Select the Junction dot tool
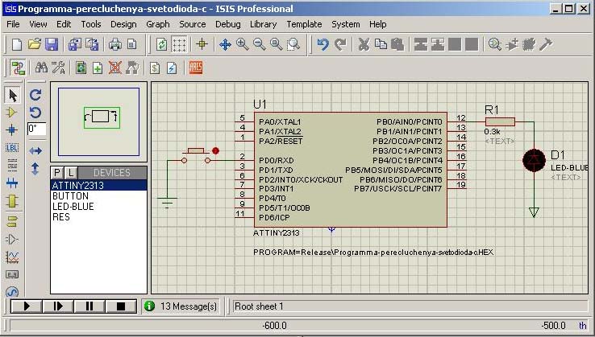 (12, 129)
